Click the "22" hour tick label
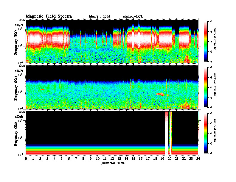 (x=184, y=159)
